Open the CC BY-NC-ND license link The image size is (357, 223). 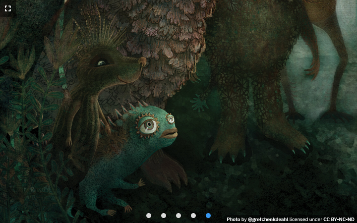339,220
